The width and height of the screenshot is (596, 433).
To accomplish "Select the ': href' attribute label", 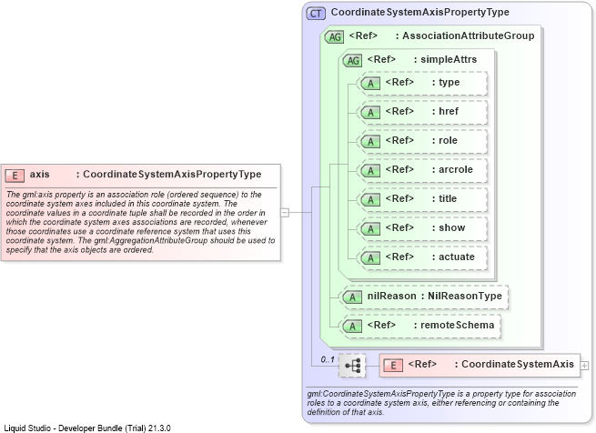I will [445, 111].
